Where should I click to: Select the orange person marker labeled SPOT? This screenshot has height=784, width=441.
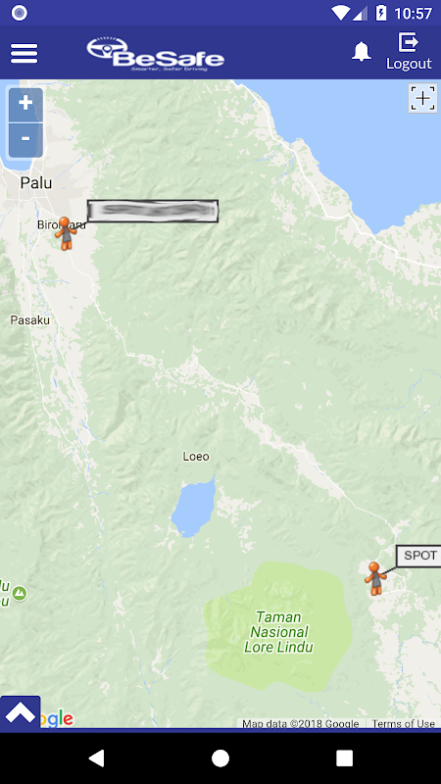pyautogui.click(x=375, y=578)
